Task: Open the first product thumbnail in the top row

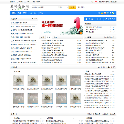Action: click(19, 81)
